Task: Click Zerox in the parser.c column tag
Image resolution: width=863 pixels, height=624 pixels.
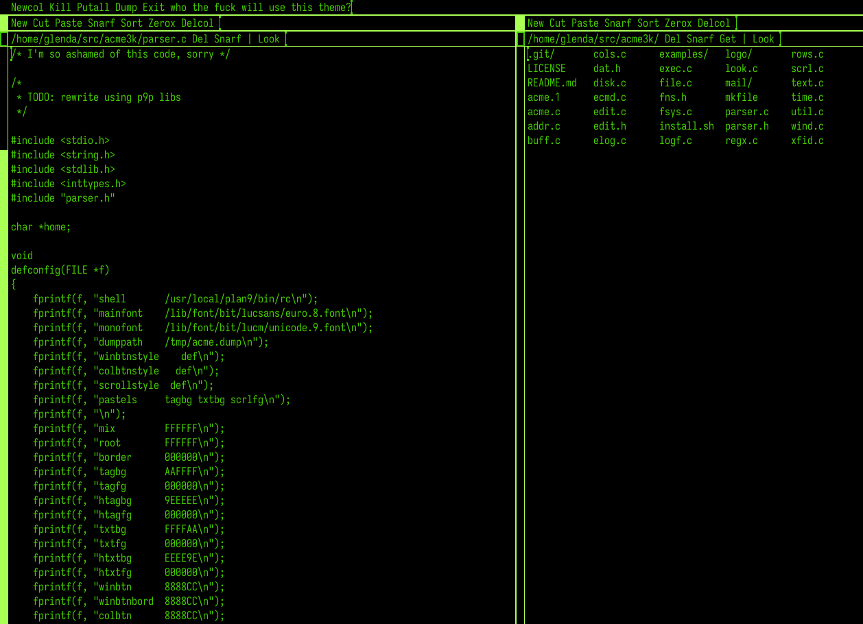Action: (162, 23)
